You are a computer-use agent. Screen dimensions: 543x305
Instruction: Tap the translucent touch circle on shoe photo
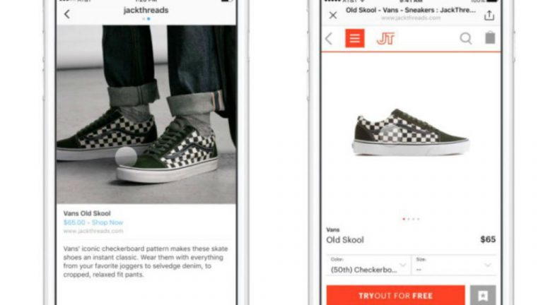[126, 157]
